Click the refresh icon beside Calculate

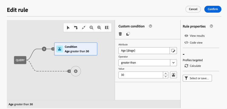[186, 66]
